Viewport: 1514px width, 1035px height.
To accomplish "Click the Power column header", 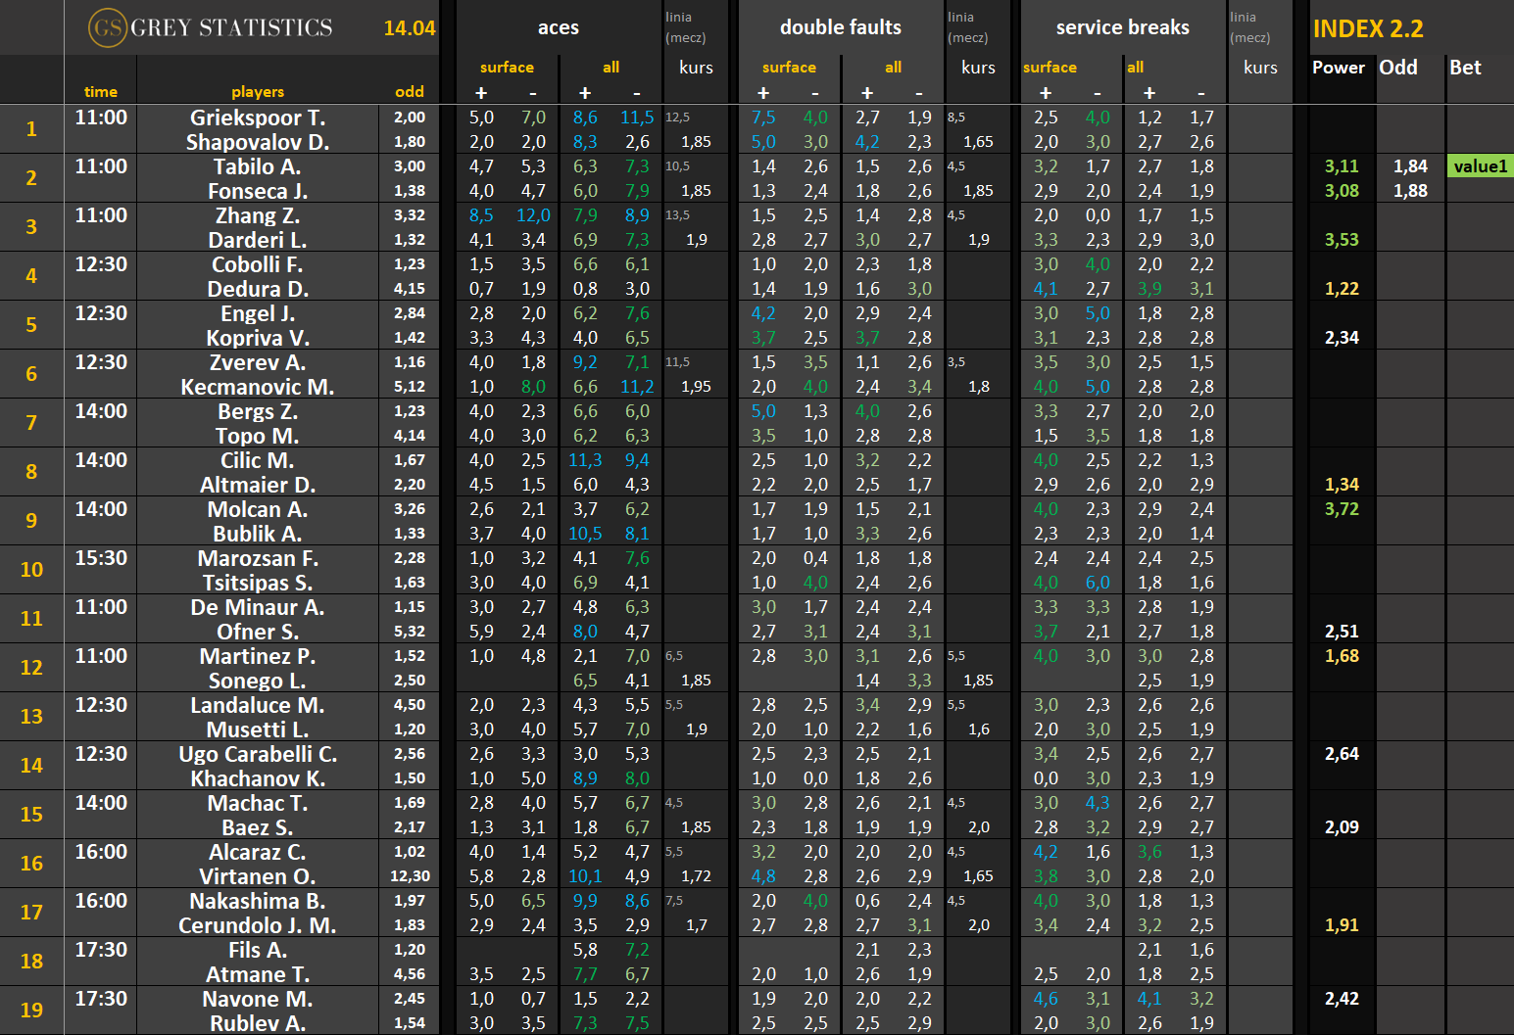I will pos(1339,68).
